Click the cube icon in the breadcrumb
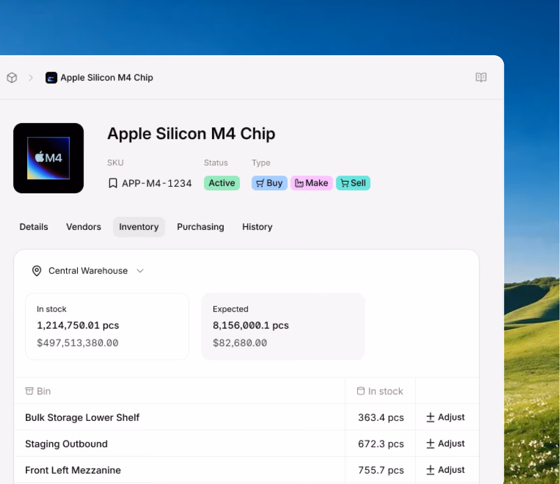560x484 pixels. point(12,77)
